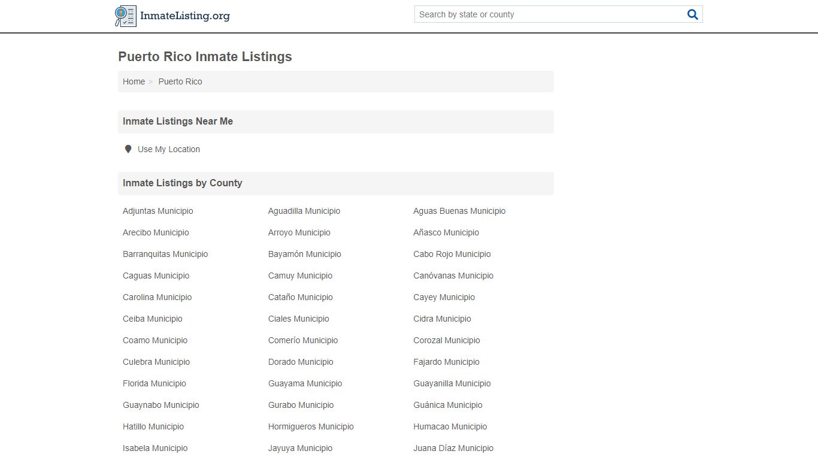The image size is (818, 460).
Task: Go to Barranquitas Municipio
Action: click(165, 254)
